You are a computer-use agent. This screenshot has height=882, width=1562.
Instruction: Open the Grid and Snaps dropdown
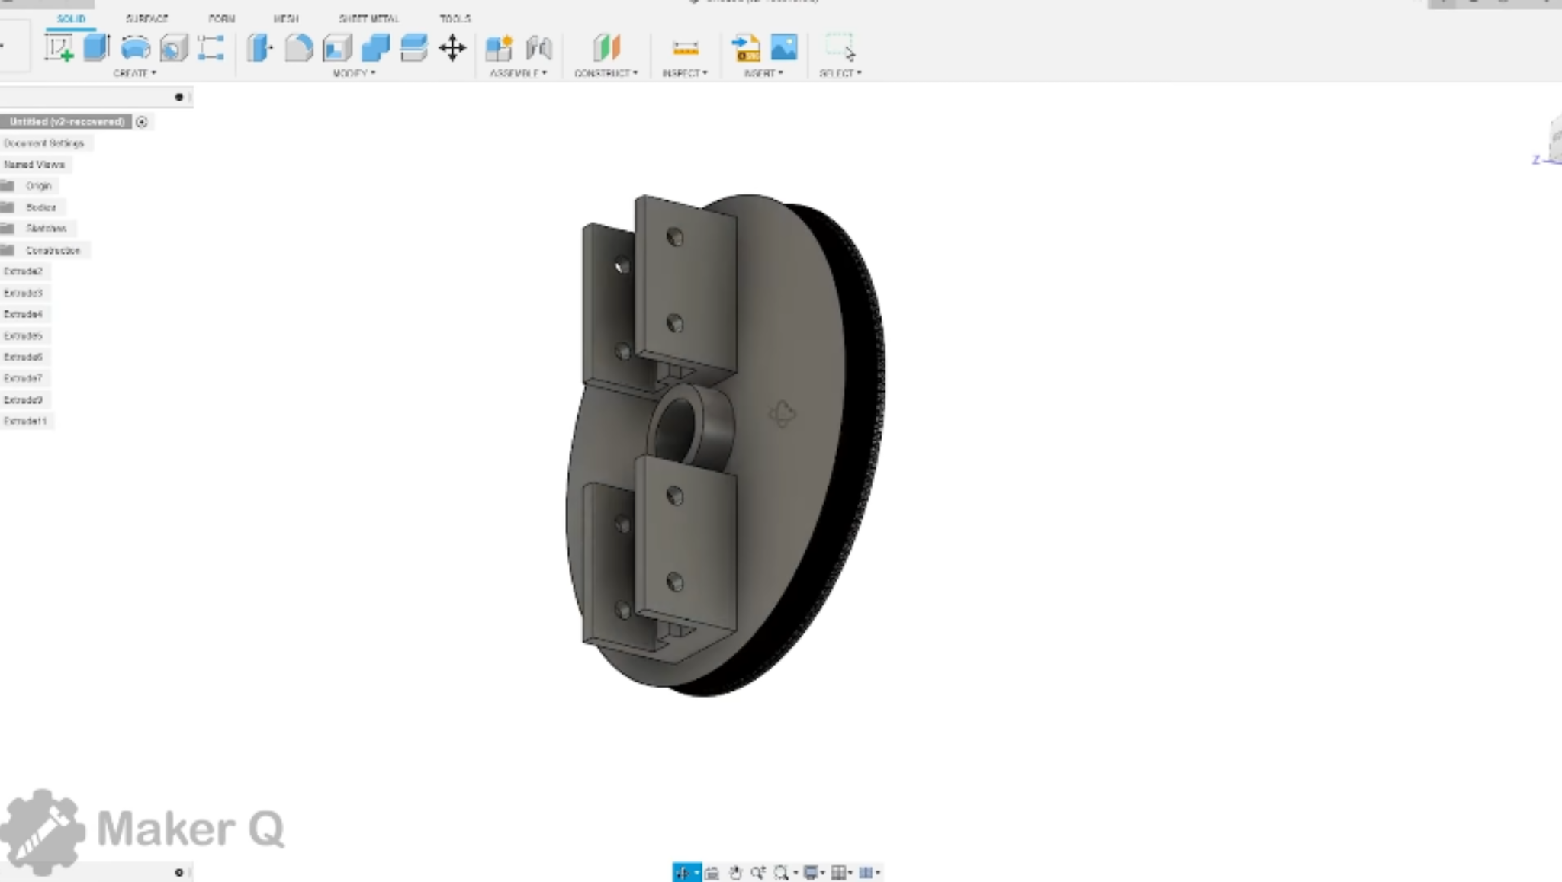839,871
